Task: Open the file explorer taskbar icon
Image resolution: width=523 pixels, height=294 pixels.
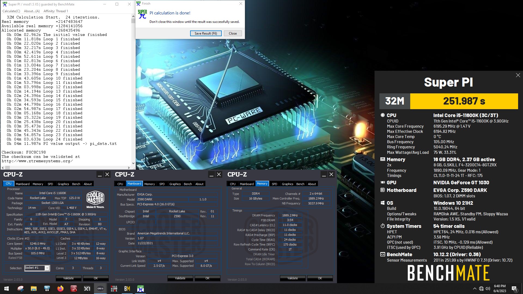Action: [34, 289]
